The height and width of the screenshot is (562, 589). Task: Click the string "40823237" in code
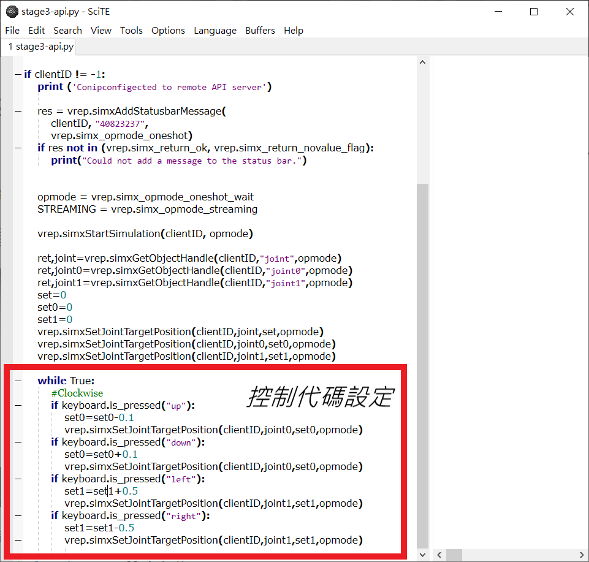pyautogui.click(x=120, y=124)
